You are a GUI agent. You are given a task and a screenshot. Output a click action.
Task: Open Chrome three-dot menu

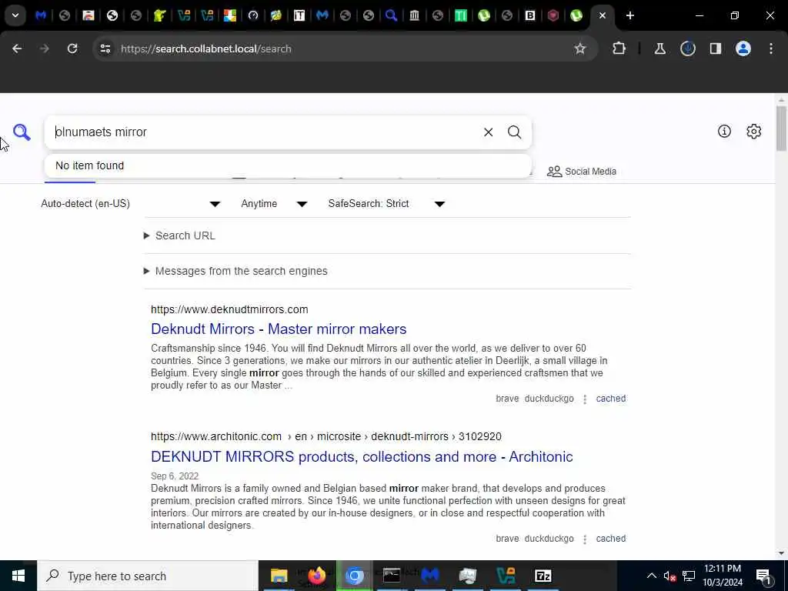click(771, 48)
